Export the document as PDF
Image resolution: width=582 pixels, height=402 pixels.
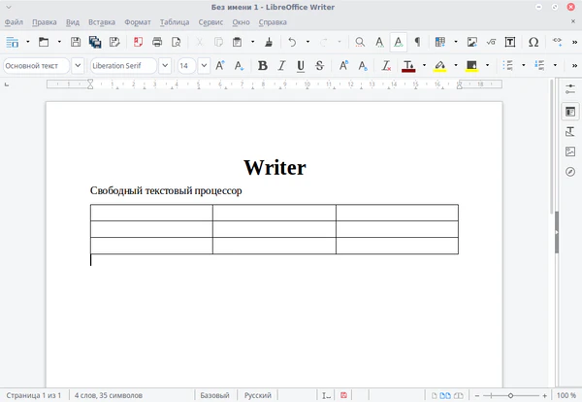tap(135, 42)
